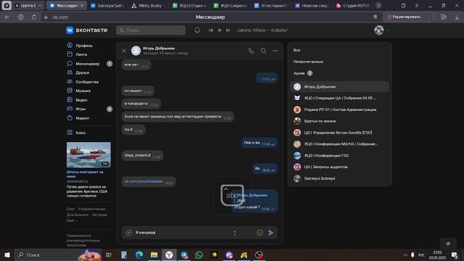Show hidden system tray icons
The width and height of the screenshot is (464, 261).
405,254
